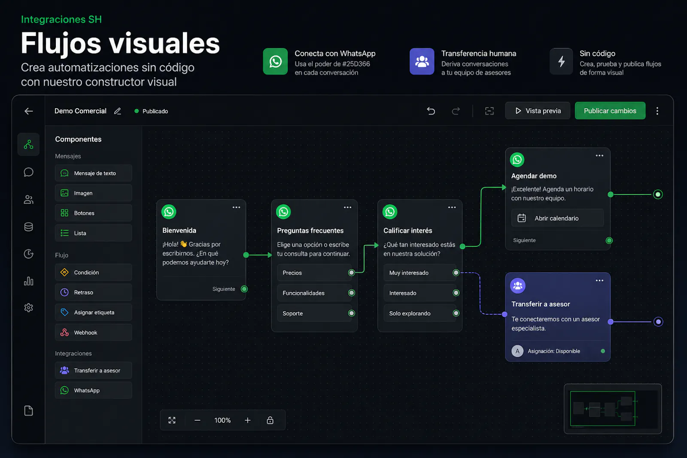This screenshot has width=687, height=458.
Task: Open the document icon at sidebar bottom
Action: (28, 411)
